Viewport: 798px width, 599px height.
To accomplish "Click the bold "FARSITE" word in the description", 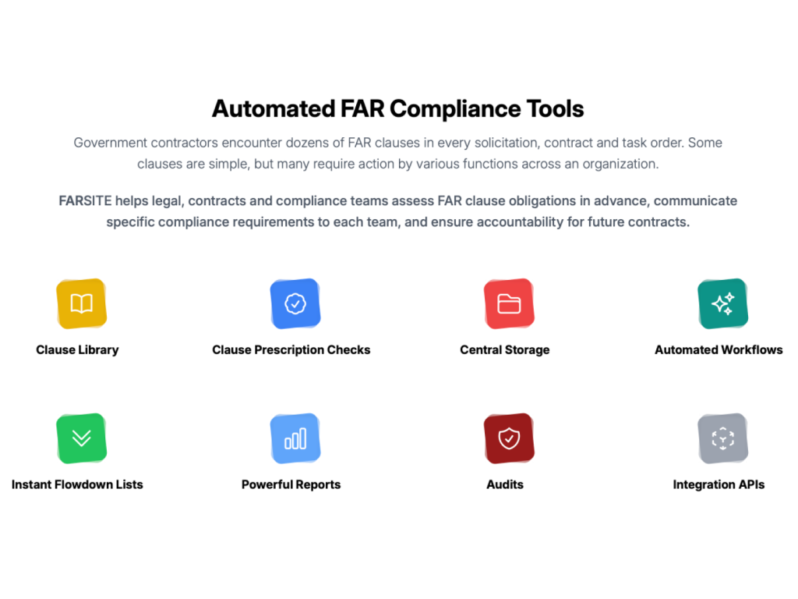I will [x=85, y=201].
